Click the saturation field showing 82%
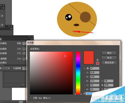Screen dimensions: 125x103 pyautogui.click(x=95, y=72)
